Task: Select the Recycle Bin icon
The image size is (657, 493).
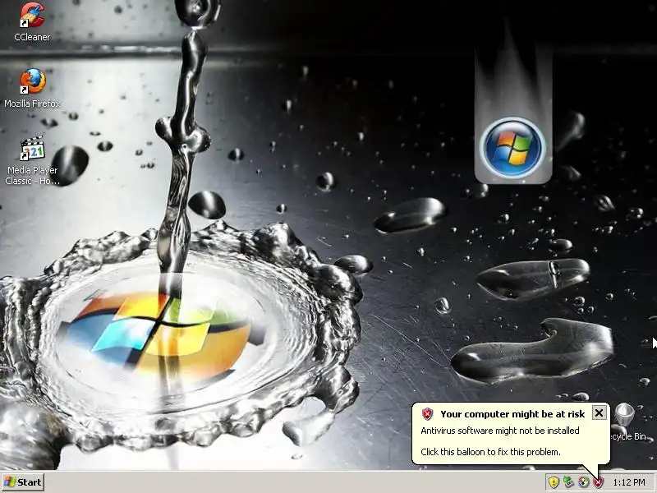Action: coord(625,414)
